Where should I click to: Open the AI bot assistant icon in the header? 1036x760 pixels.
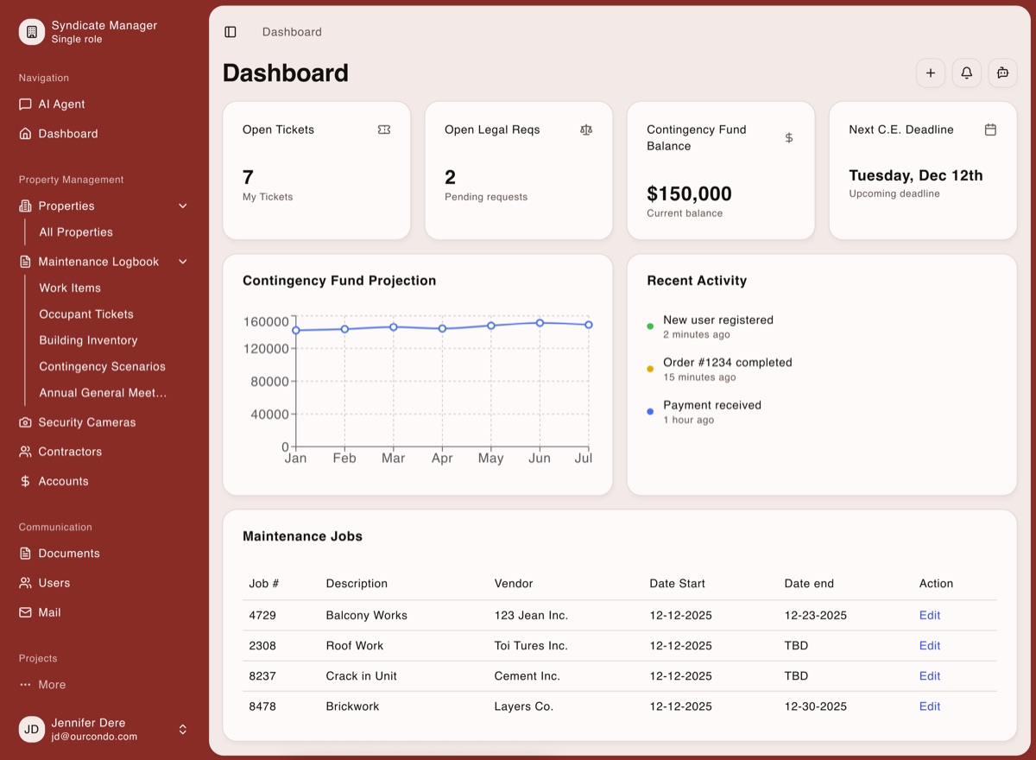[x=1003, y=73]
